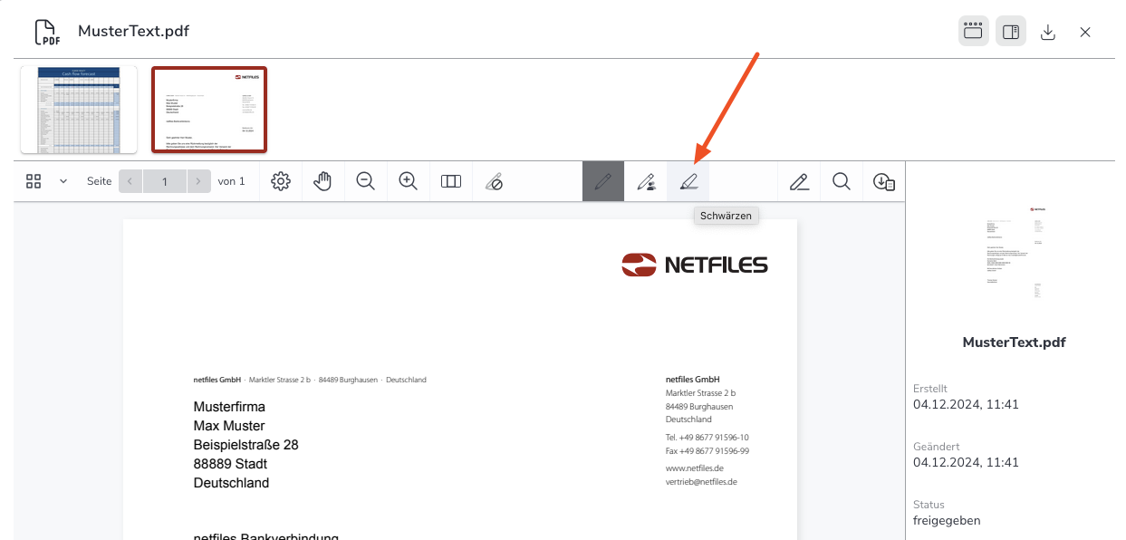1126x540 pixels.
Task: Click the Seite label in the toolbar
Action: 100,181
